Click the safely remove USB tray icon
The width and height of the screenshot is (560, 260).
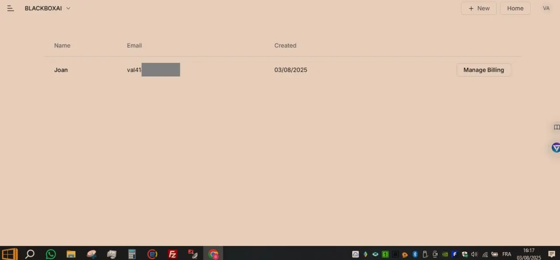tap(425, 254)
